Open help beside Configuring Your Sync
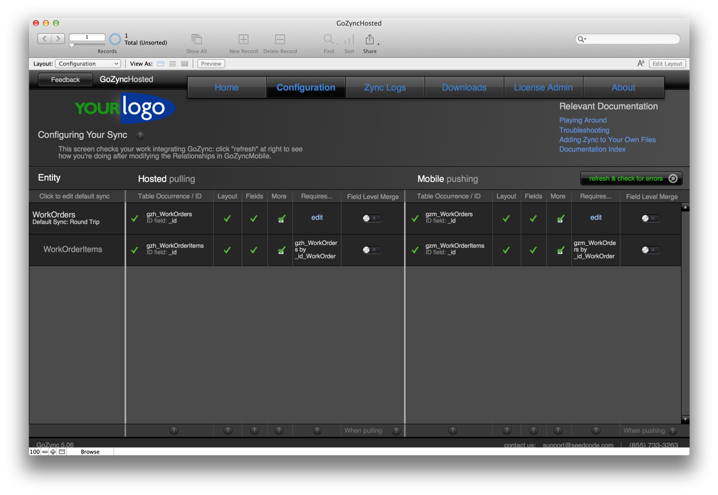Viewport: 718px width, 495px height. coord(140,135)
